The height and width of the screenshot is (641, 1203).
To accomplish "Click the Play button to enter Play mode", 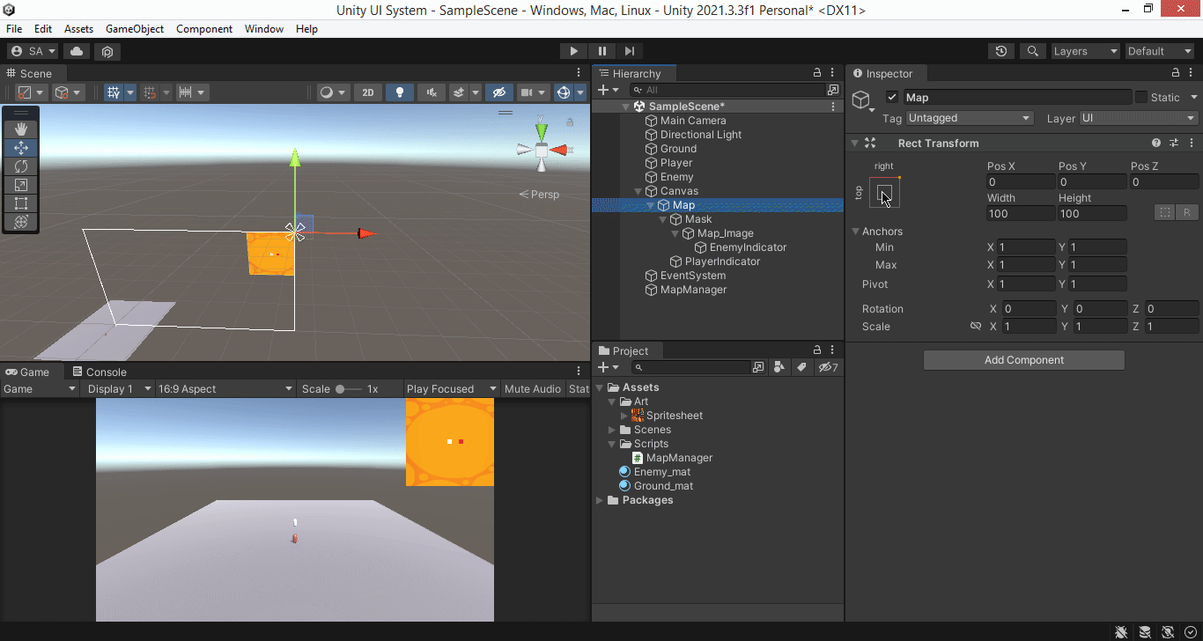I will 573,50.
